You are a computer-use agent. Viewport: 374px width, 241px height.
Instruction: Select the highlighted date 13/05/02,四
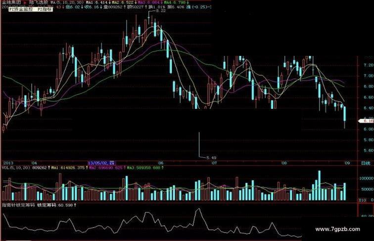(101, 163)
